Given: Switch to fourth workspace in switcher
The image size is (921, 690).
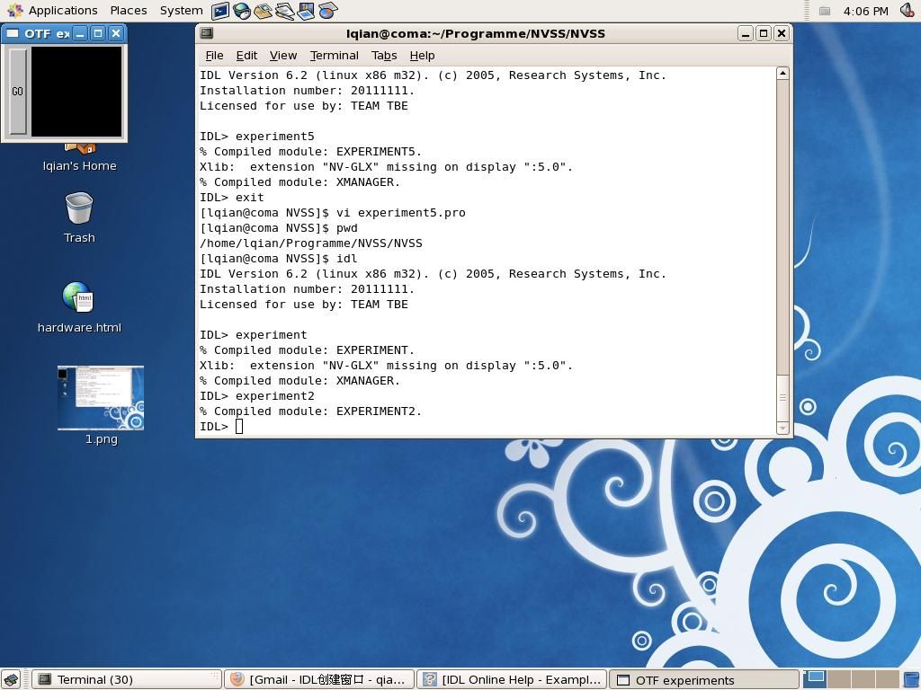Looking at the screenshot, I should point(887,679).
